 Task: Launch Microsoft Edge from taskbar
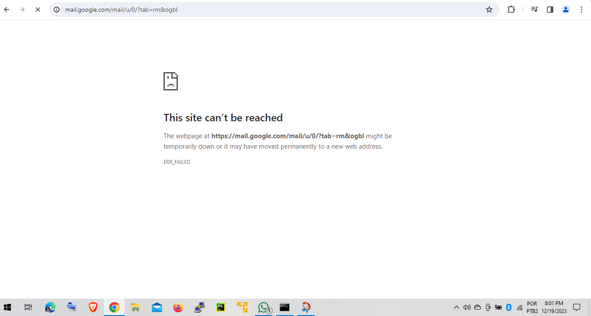point(50,307)
